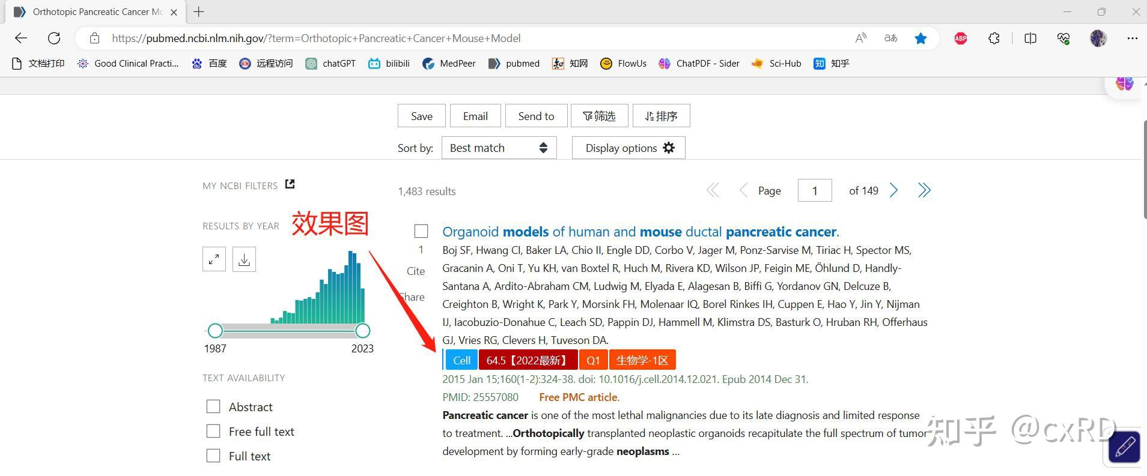
Task: Open a new browser tab
Action: pyautogui.click(x=199, y=11)
